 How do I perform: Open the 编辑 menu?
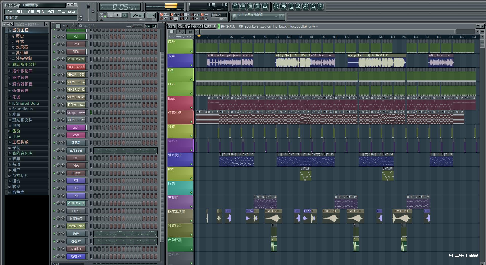click(21, 12)
